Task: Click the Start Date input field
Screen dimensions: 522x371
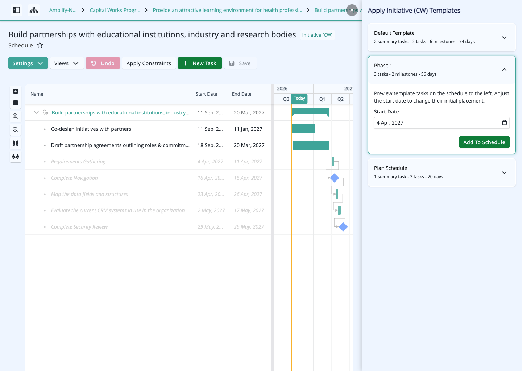Action: (442, 123)
